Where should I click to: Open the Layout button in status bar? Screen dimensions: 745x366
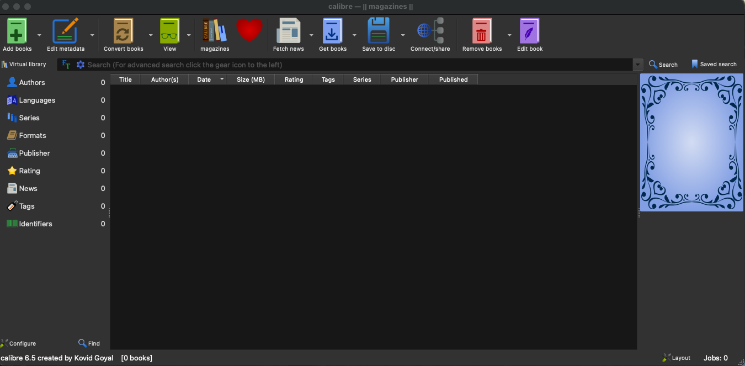click(677, 358)
